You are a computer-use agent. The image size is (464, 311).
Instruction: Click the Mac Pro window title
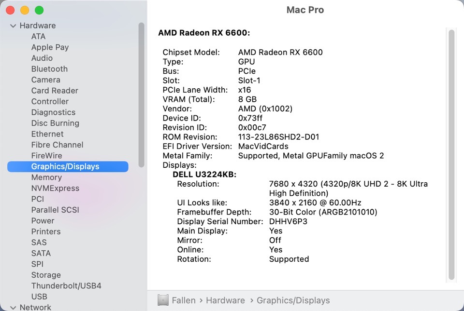pyautogui.click(x=305, y=10)
